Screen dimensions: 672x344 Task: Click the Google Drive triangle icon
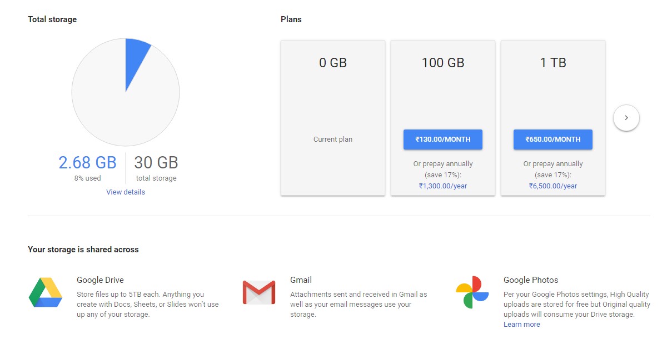tap(46, 292)
